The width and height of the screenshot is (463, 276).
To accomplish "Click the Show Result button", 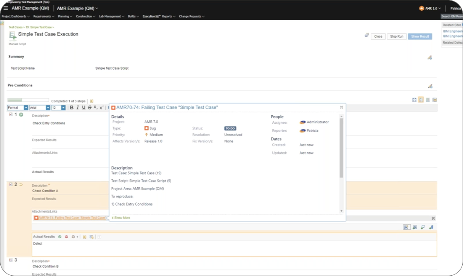I will pos(420,37).
